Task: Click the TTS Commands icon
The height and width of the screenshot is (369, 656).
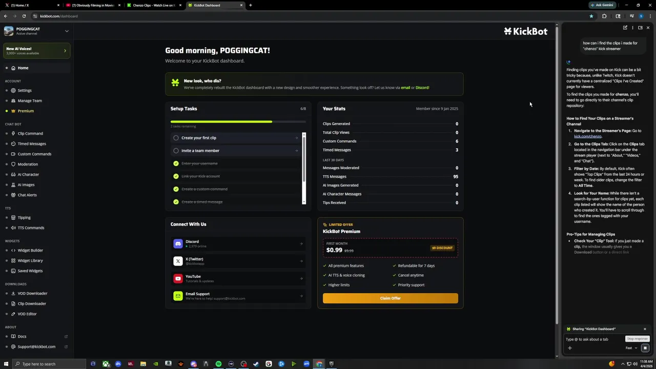Action: (13, 228)
